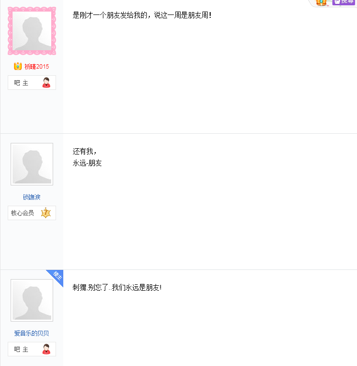Image resolution: width=357 pixels, height=366 pixels.
Task: Click 祈晴2015's pink-framed avatar
Action: (x=32, y=31)
